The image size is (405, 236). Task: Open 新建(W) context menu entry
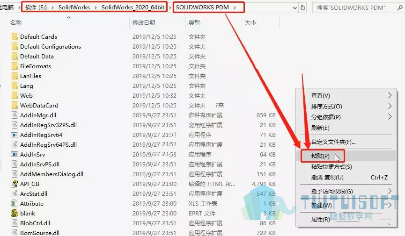tap(346, 205)
